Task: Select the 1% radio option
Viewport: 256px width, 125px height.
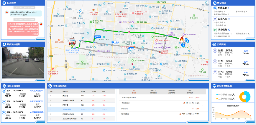Action: pos(184,103)
